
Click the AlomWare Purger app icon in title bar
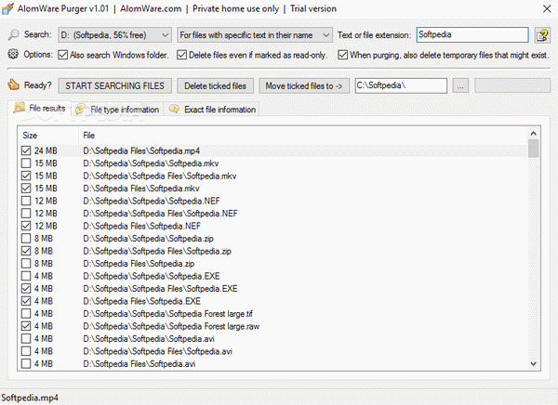7,8
